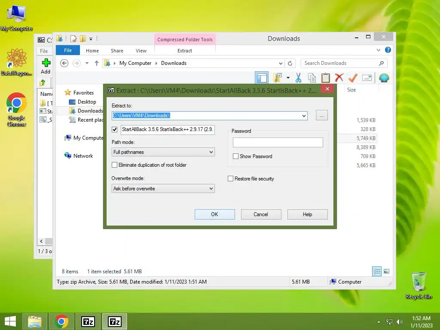Click the 7-Zip horizontal scrollbar left arrow
Viewport: 440px width, 330px height.
point(42,241)
